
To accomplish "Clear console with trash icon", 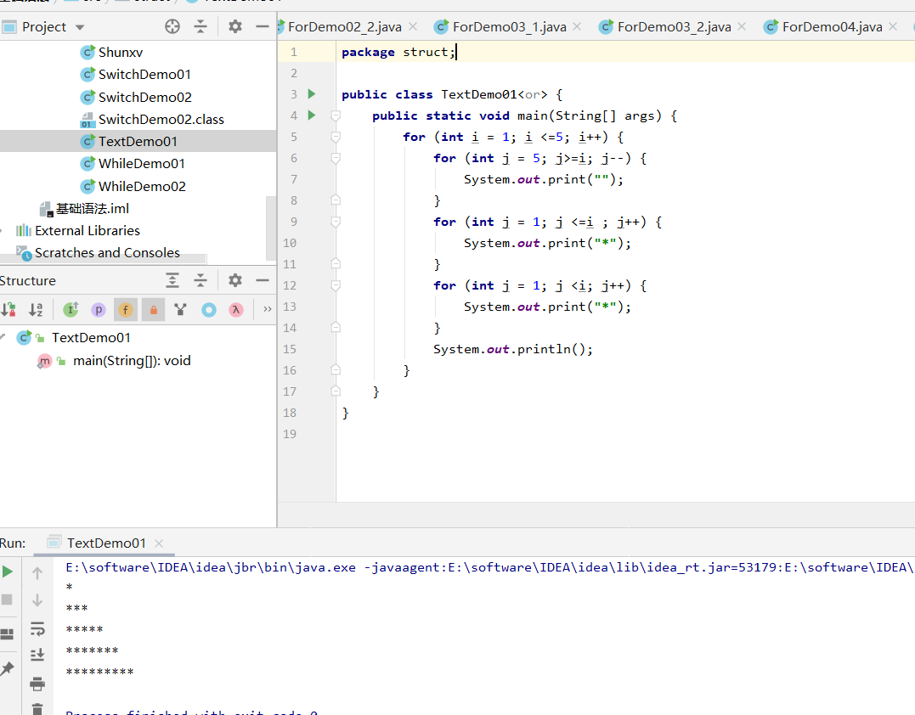I will [37, 708].
